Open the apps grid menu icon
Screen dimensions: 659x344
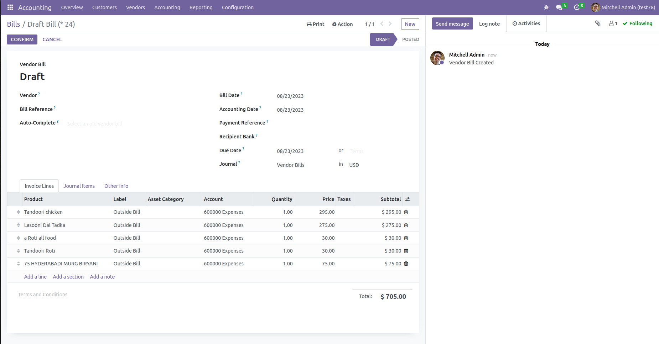[x=10, y=7]
